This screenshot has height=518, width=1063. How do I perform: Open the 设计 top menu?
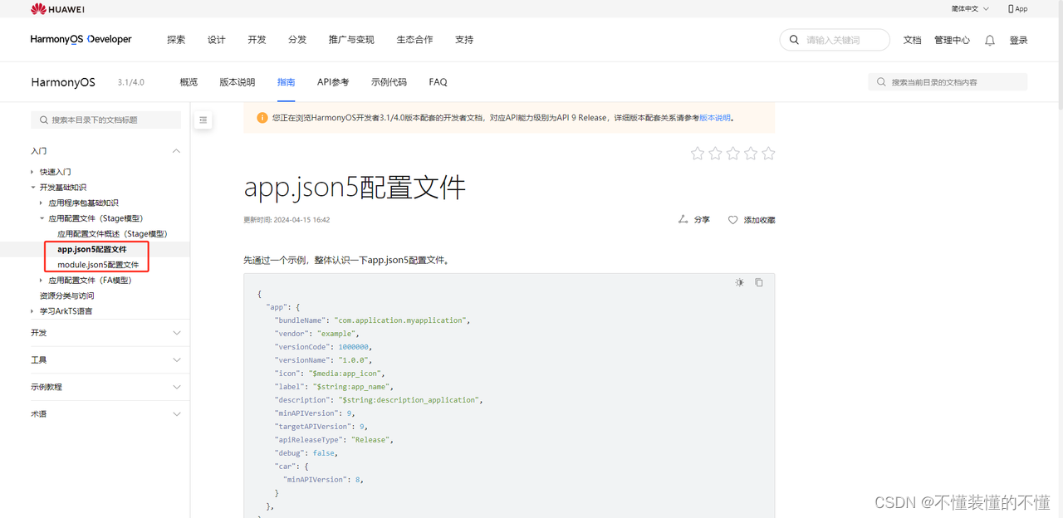217,40
